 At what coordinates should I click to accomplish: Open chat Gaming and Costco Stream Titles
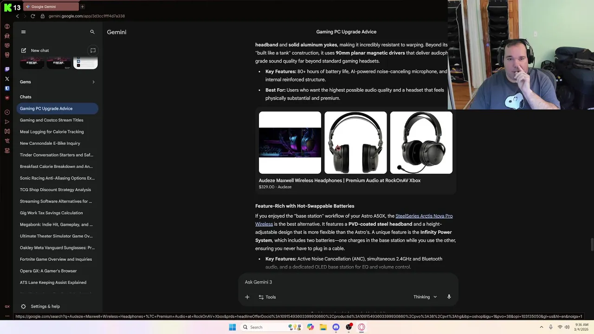[57, 120]
